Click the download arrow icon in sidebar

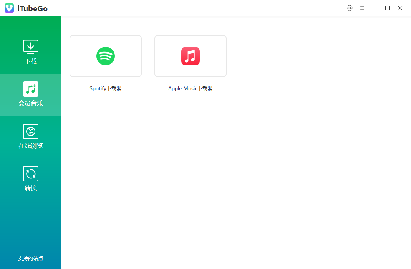31,46
